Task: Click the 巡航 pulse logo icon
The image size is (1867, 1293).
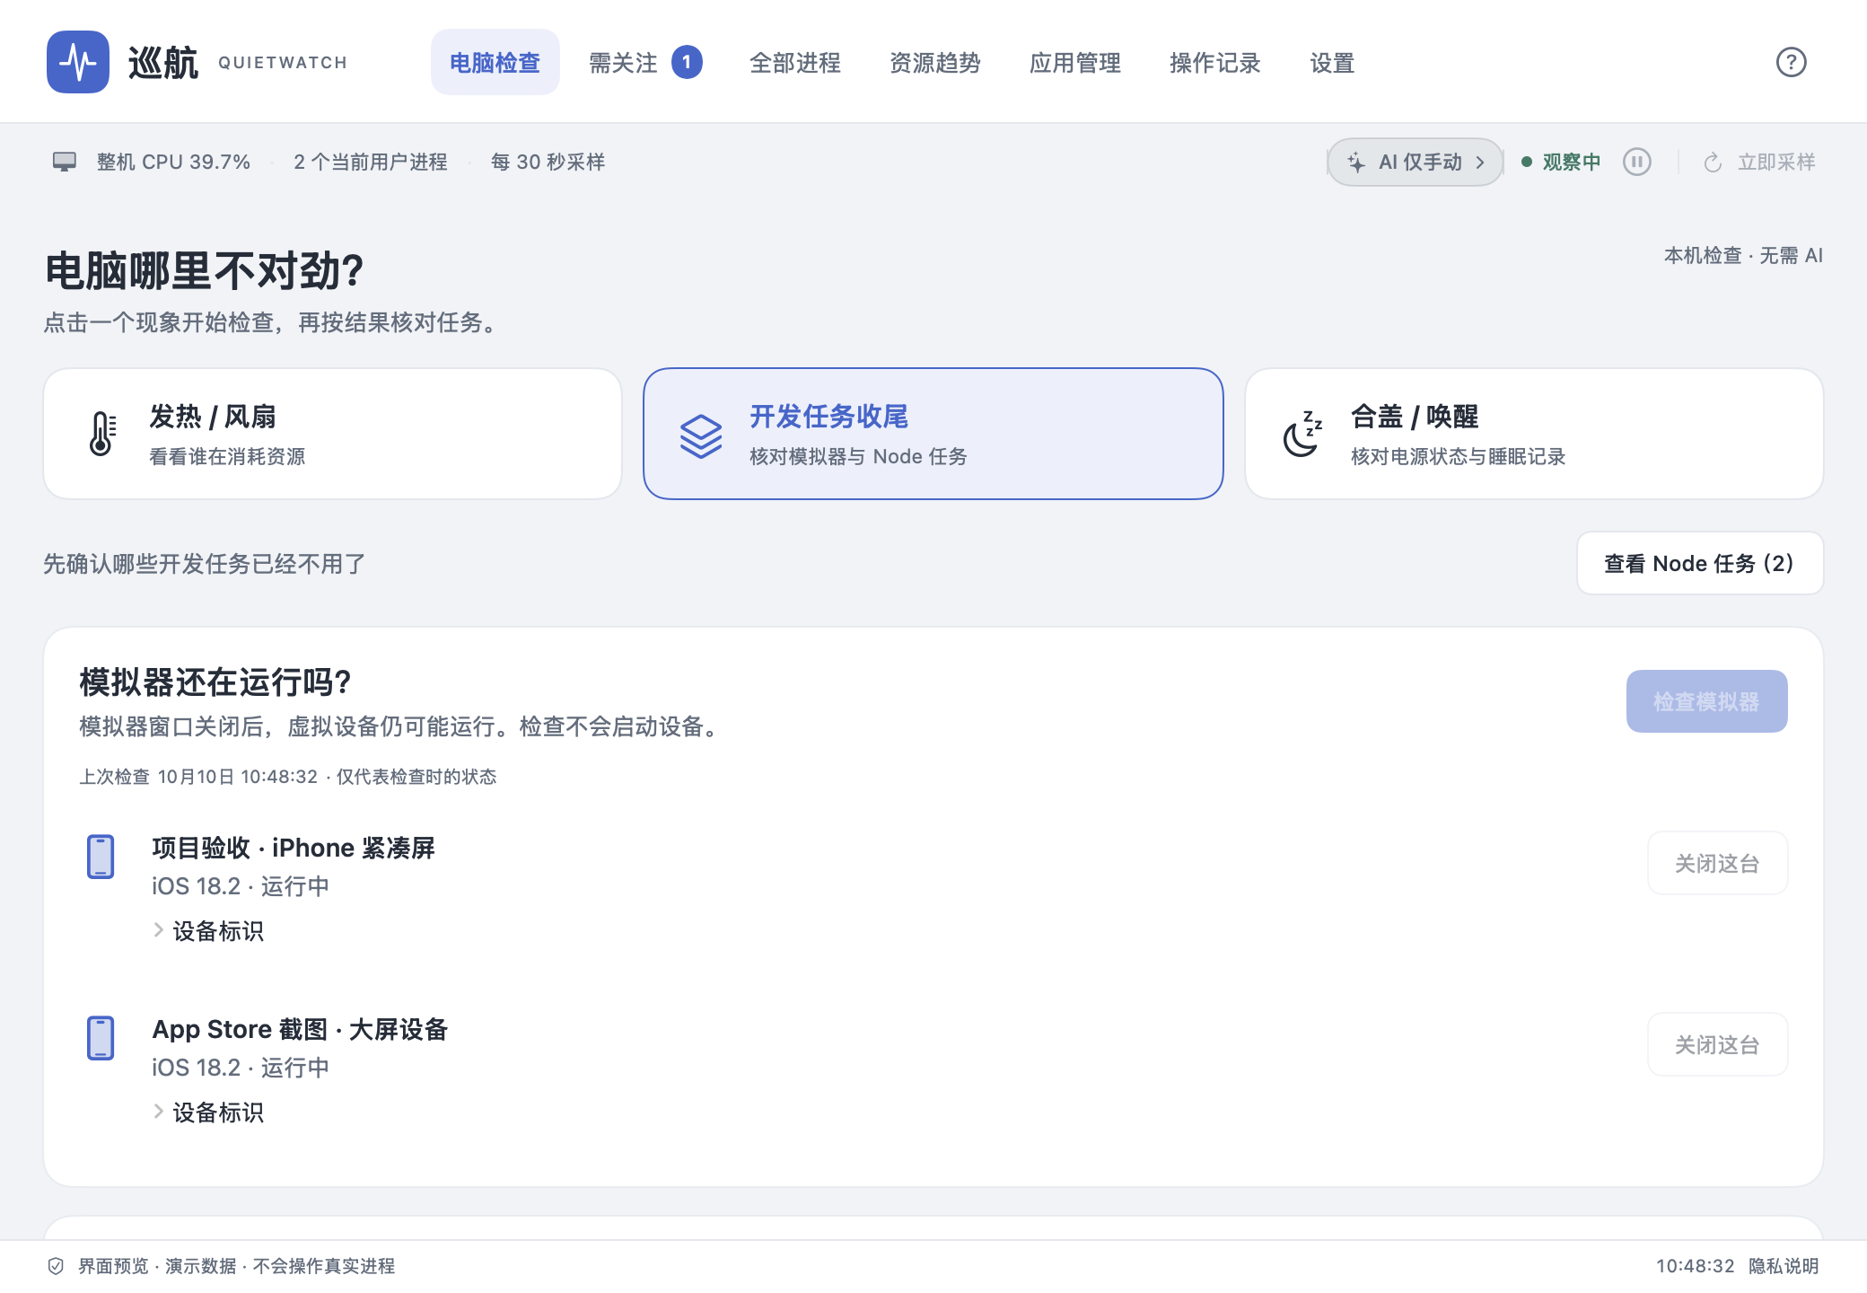Action: click(78, 62)
